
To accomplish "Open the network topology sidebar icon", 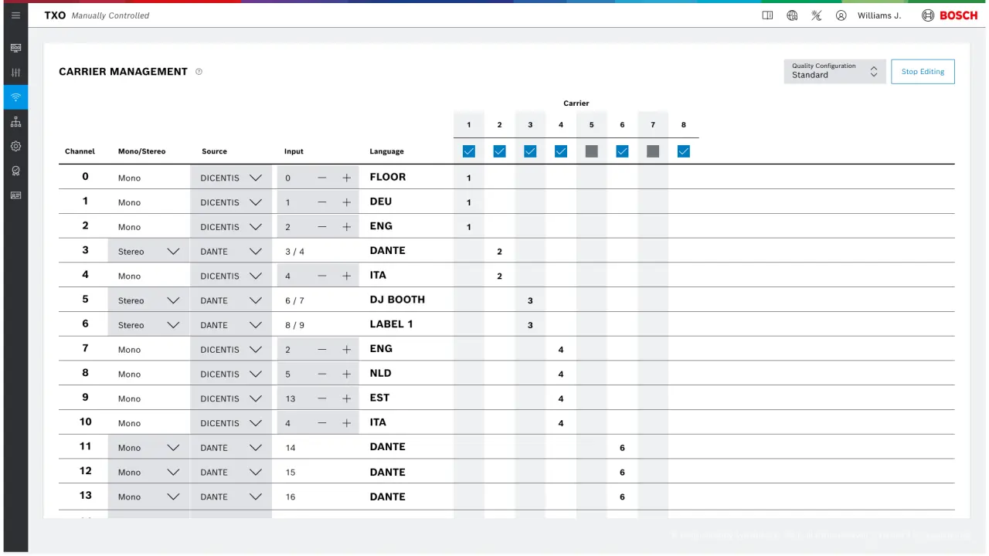I will [x=15, y=122].
